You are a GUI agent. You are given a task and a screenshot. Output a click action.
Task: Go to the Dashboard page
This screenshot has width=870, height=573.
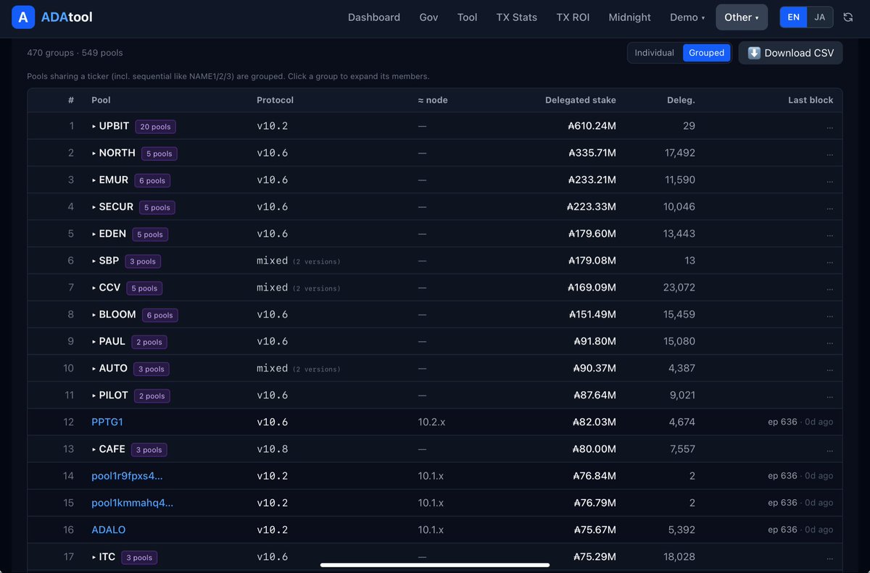pos(373,17)
